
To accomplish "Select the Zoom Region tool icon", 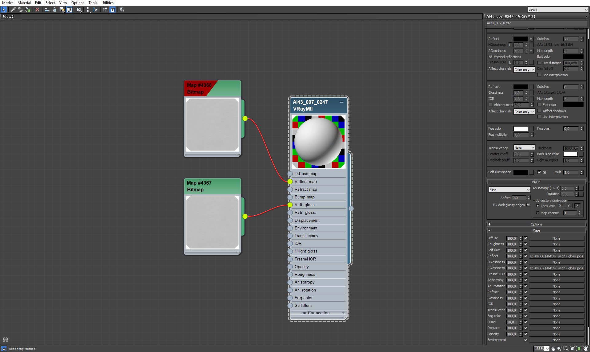I will (565, 349).
